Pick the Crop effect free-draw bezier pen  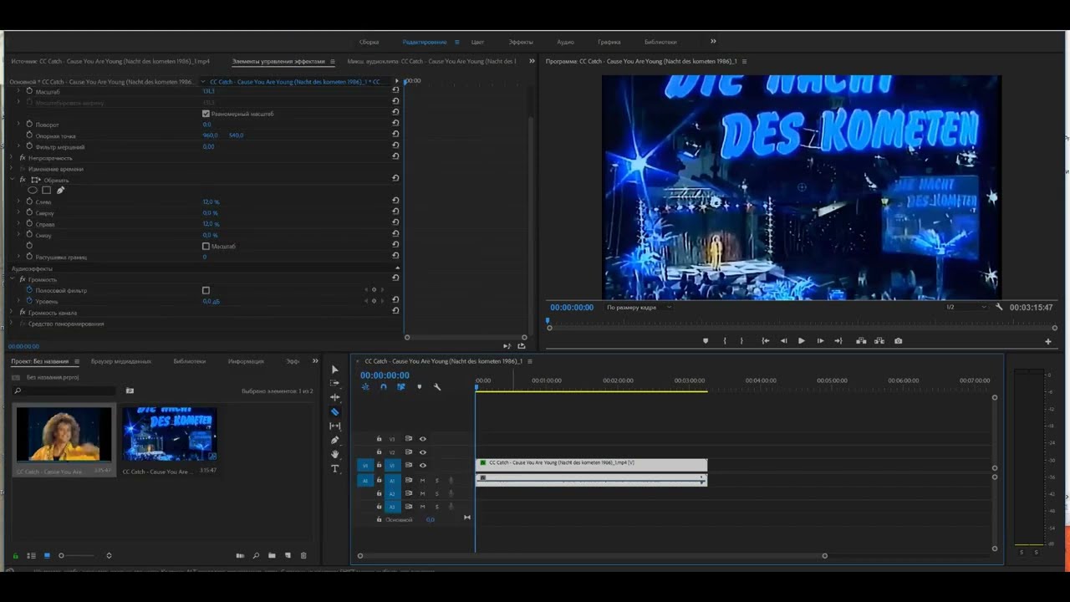click(60, 191)
